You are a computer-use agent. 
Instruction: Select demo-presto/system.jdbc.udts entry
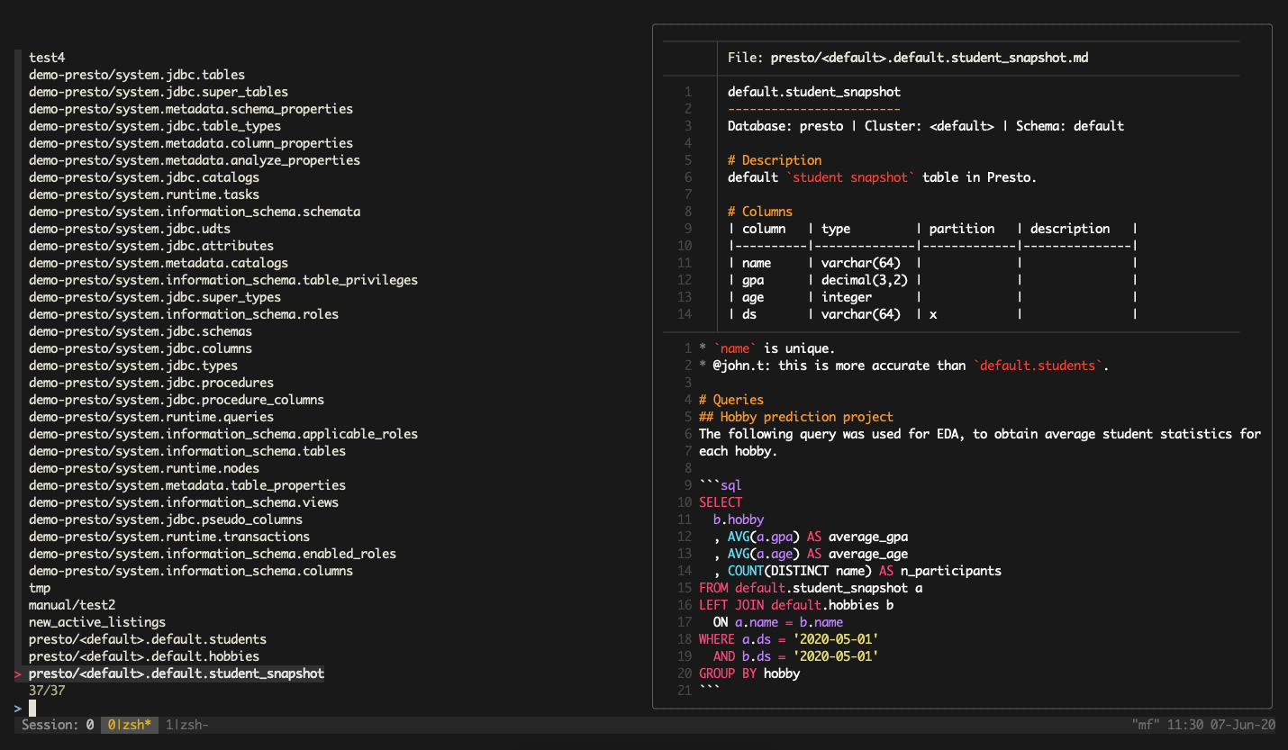click(x=130, y=229)
